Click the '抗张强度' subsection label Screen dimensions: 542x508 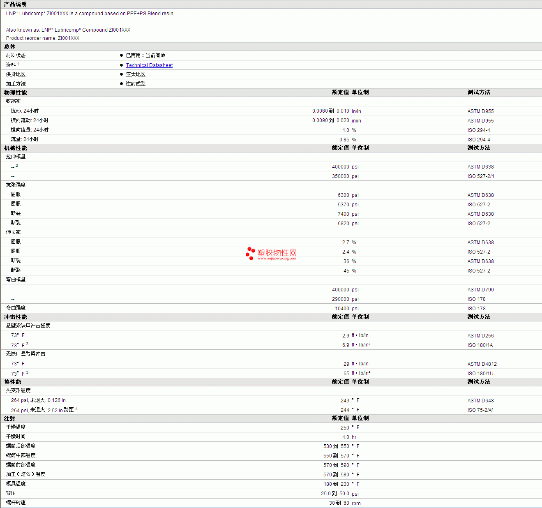point(16,185)
